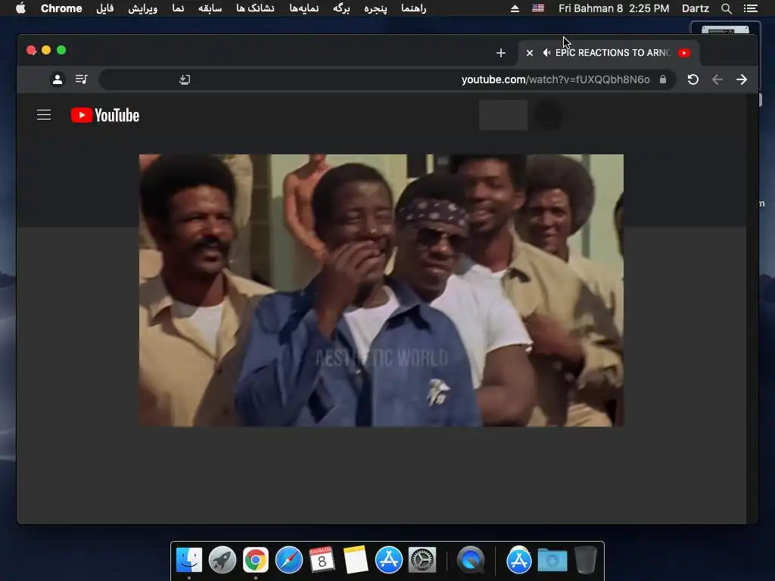Click the date and time in menu bar
Viewport: 775px width, 581px height.
(x=613, y=8)
